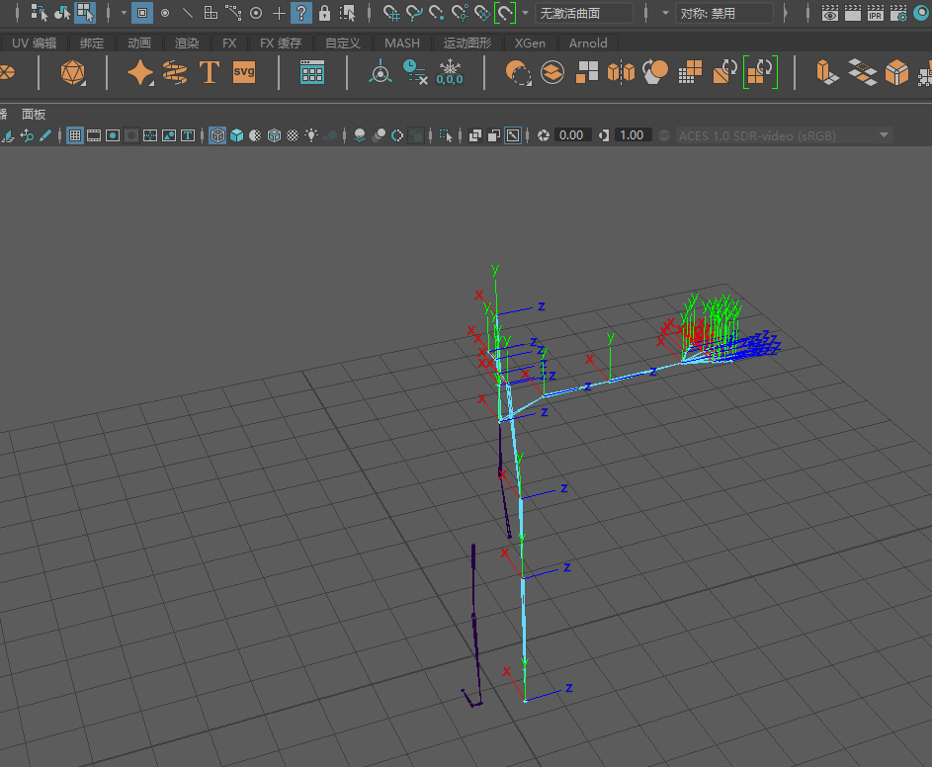The width and height of the screenshot is (932, 767).
Task: Click the extract faces shelf icon
Action: (587, 72)
